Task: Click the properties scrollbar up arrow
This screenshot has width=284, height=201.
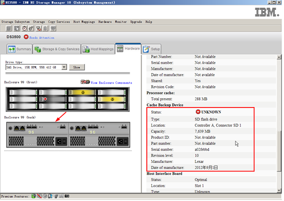Action: click(x=279, y=57)
